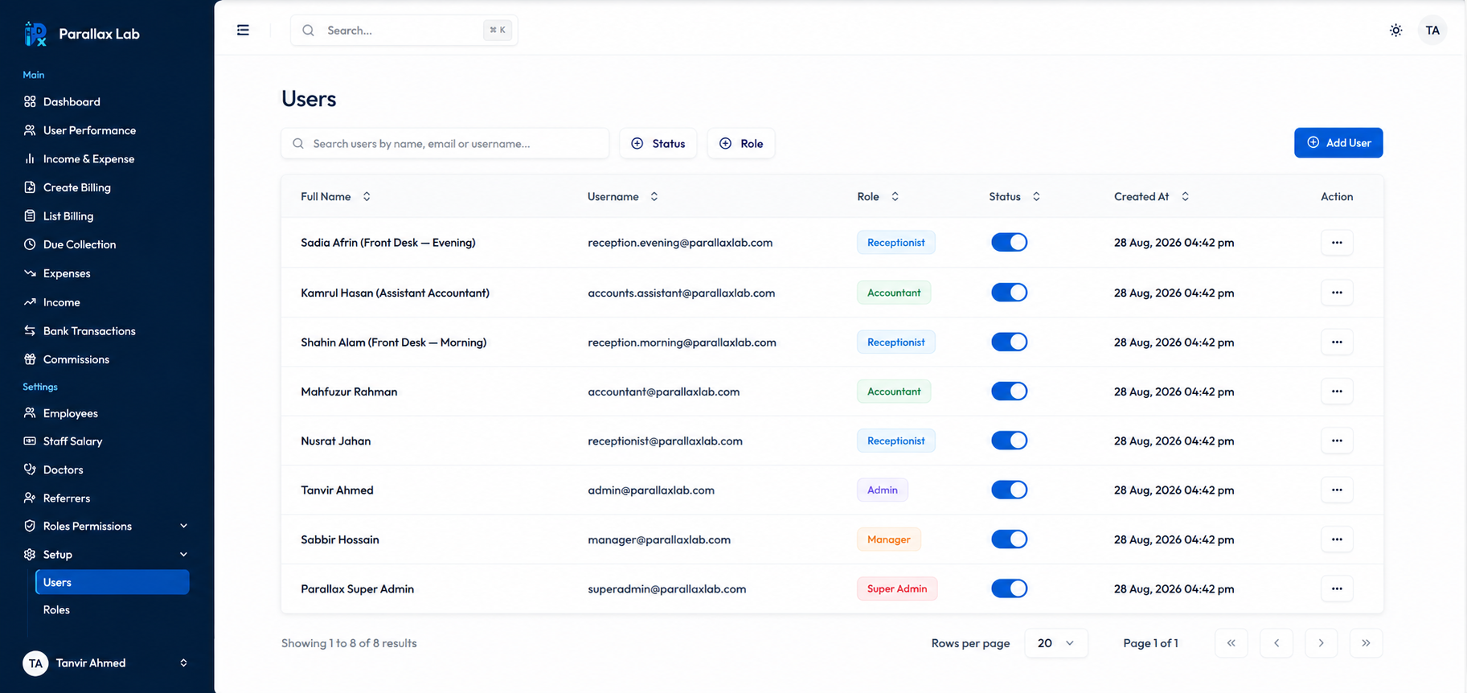Open the Rows per page dropdown
The height and width of the screenshot is (693, 1467).
pyautogui.click(x=1056, y=643)
